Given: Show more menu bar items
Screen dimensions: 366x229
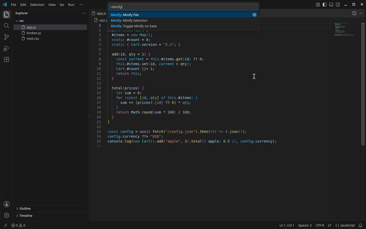Looking at the screenshot, I should [81, 5].
